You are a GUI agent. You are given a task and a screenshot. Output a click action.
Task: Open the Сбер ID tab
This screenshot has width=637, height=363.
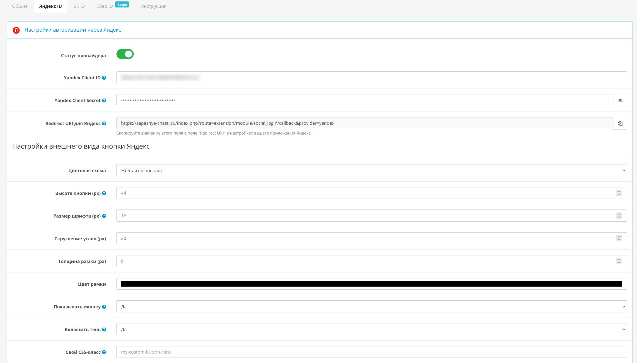point(105,6)
